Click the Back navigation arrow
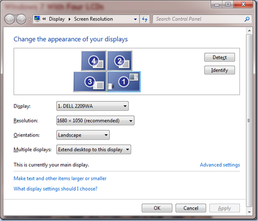 (x=10, y=19)
